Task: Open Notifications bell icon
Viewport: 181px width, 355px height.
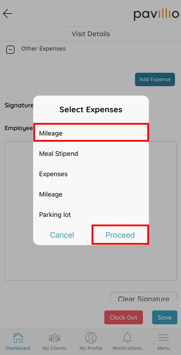Action: coord(127,338)
